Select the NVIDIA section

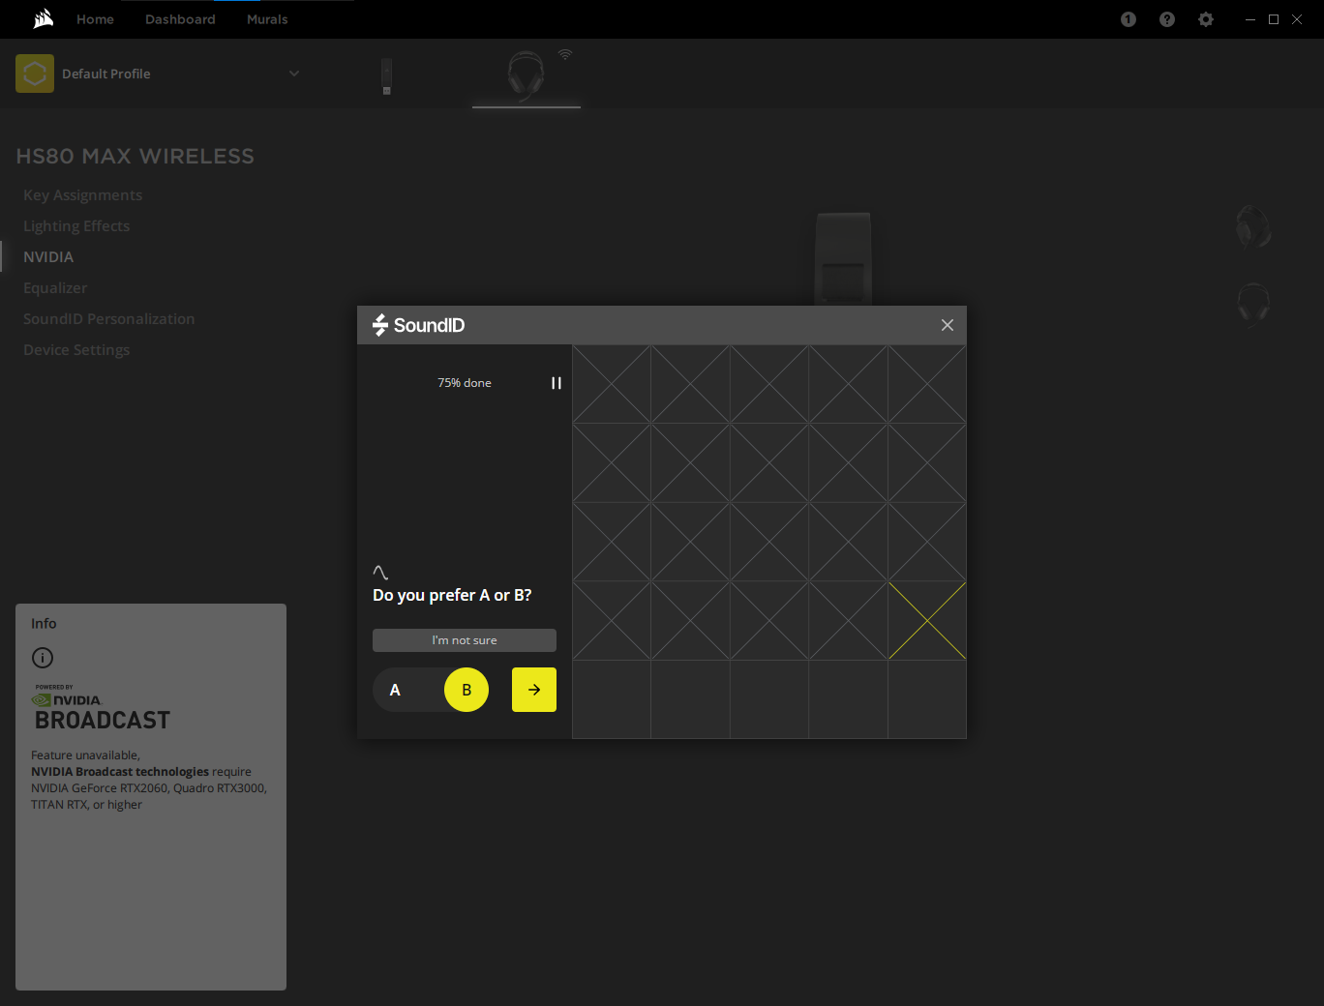(48, 257)
